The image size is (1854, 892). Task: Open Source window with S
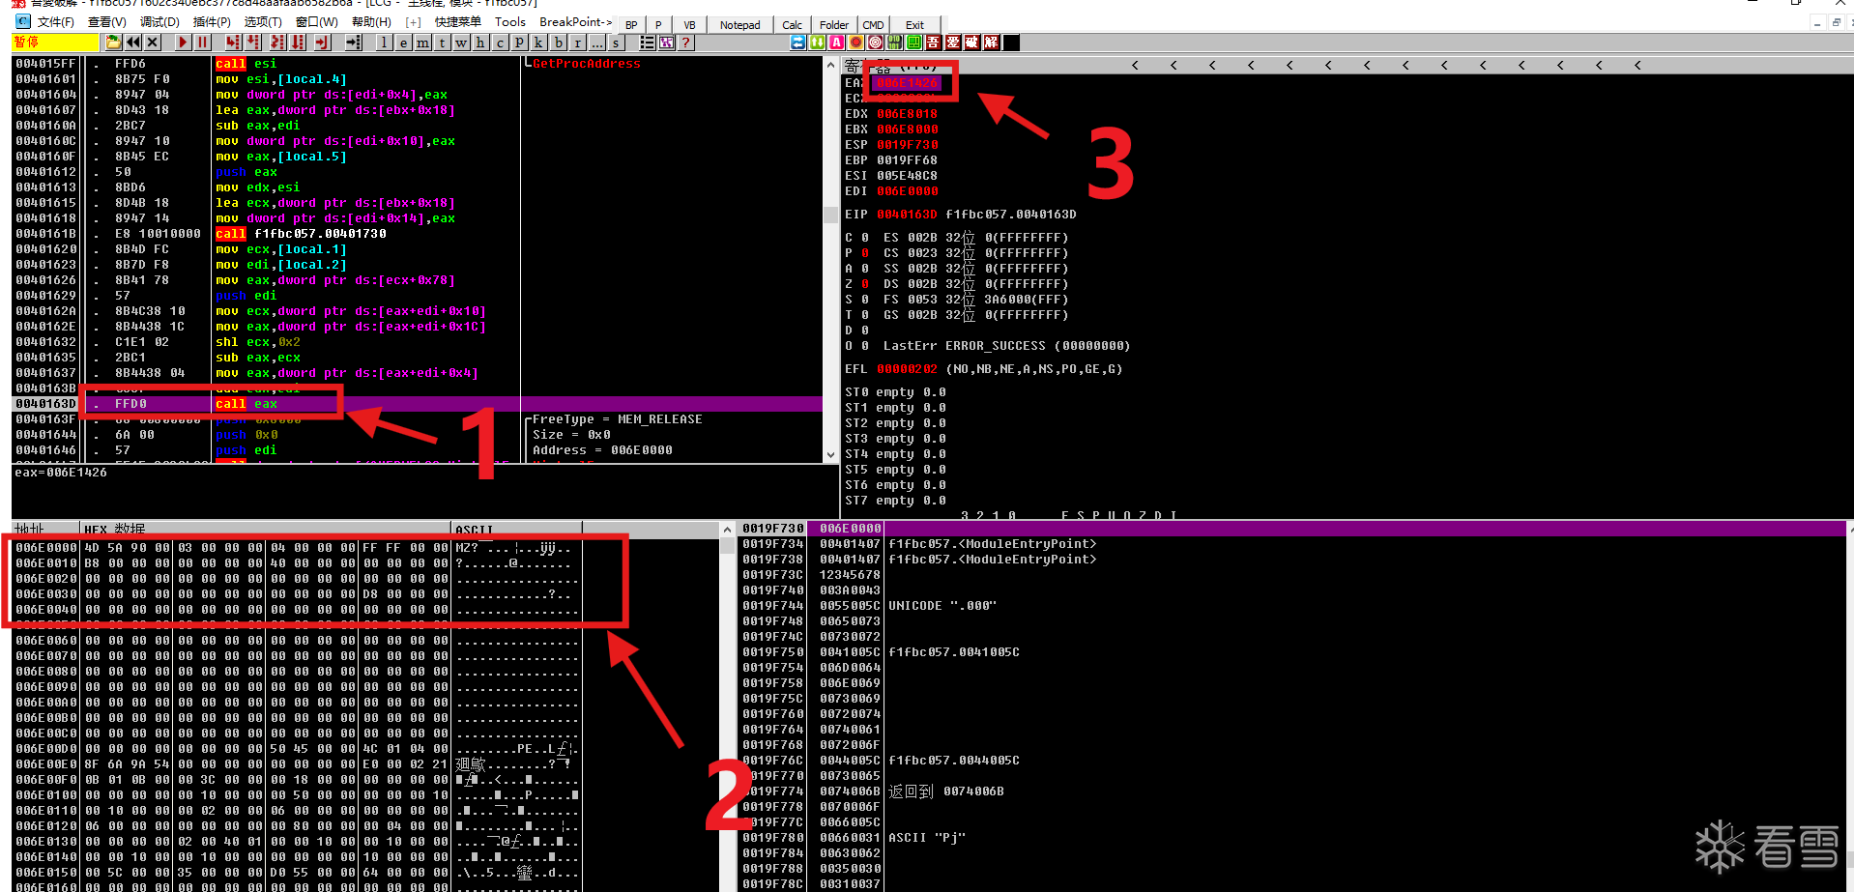(617, 43)
